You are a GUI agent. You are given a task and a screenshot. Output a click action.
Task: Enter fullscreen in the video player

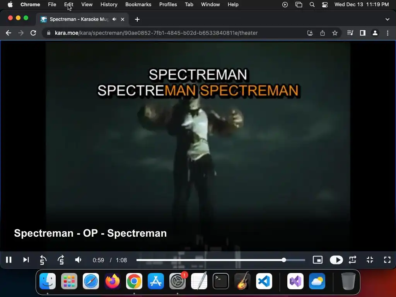387,260
